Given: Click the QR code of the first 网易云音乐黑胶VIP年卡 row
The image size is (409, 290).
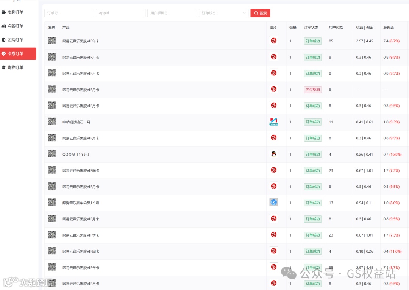Looking at the screenshot, I should 52,41.
